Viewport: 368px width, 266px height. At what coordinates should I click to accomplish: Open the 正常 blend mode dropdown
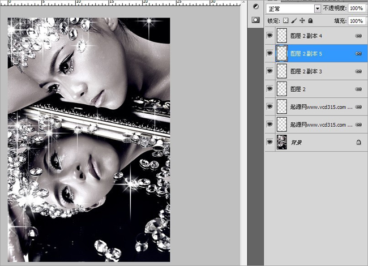coord(294,8)
